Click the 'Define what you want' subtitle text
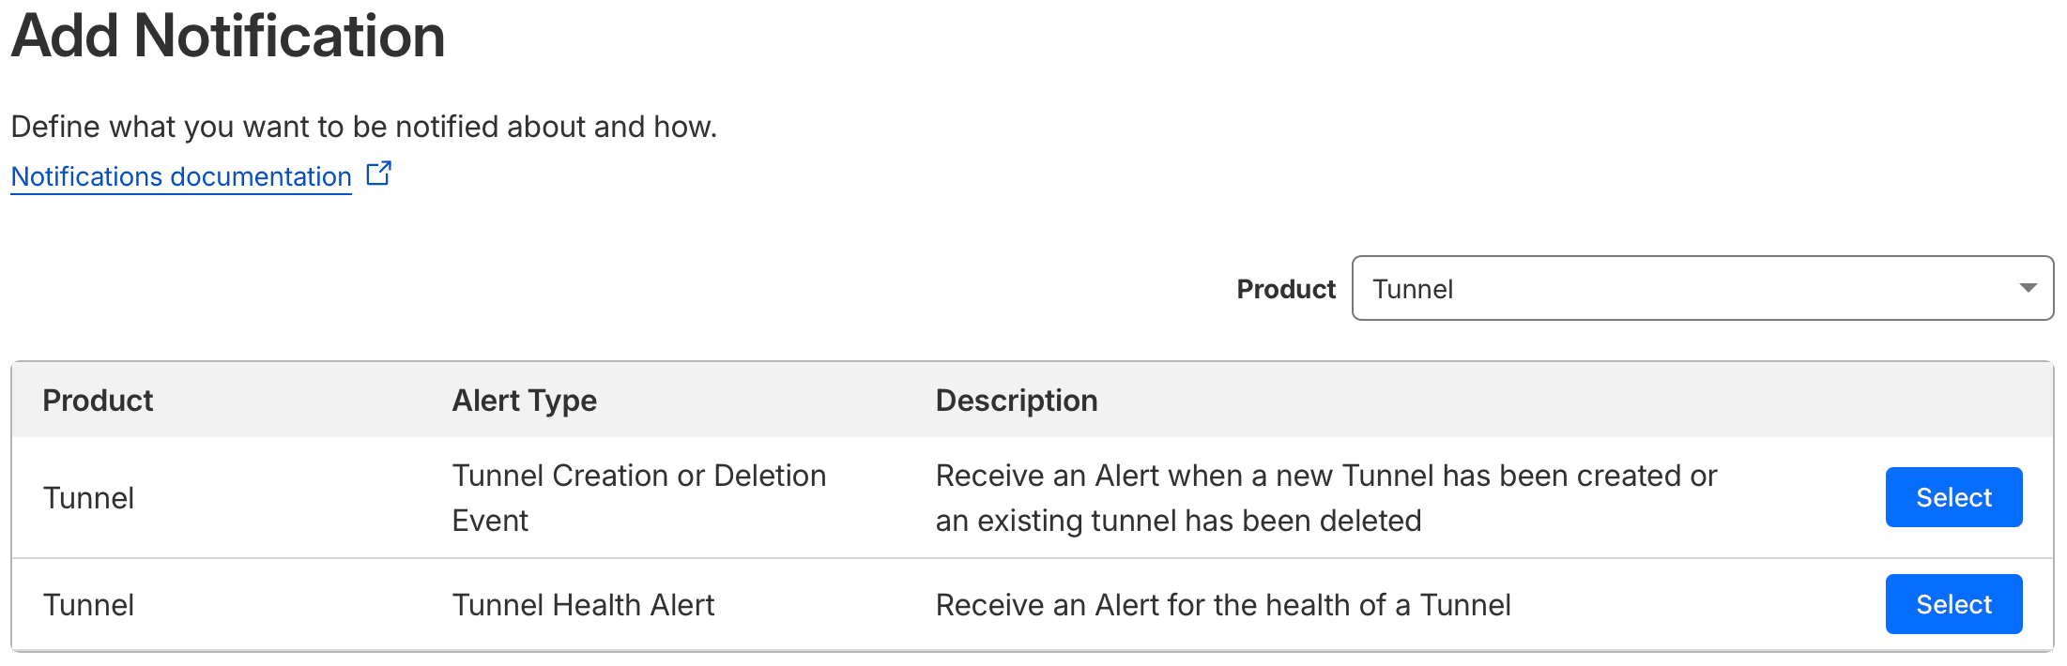Viewport: 2067px width, 666px height. pos(363,127)
